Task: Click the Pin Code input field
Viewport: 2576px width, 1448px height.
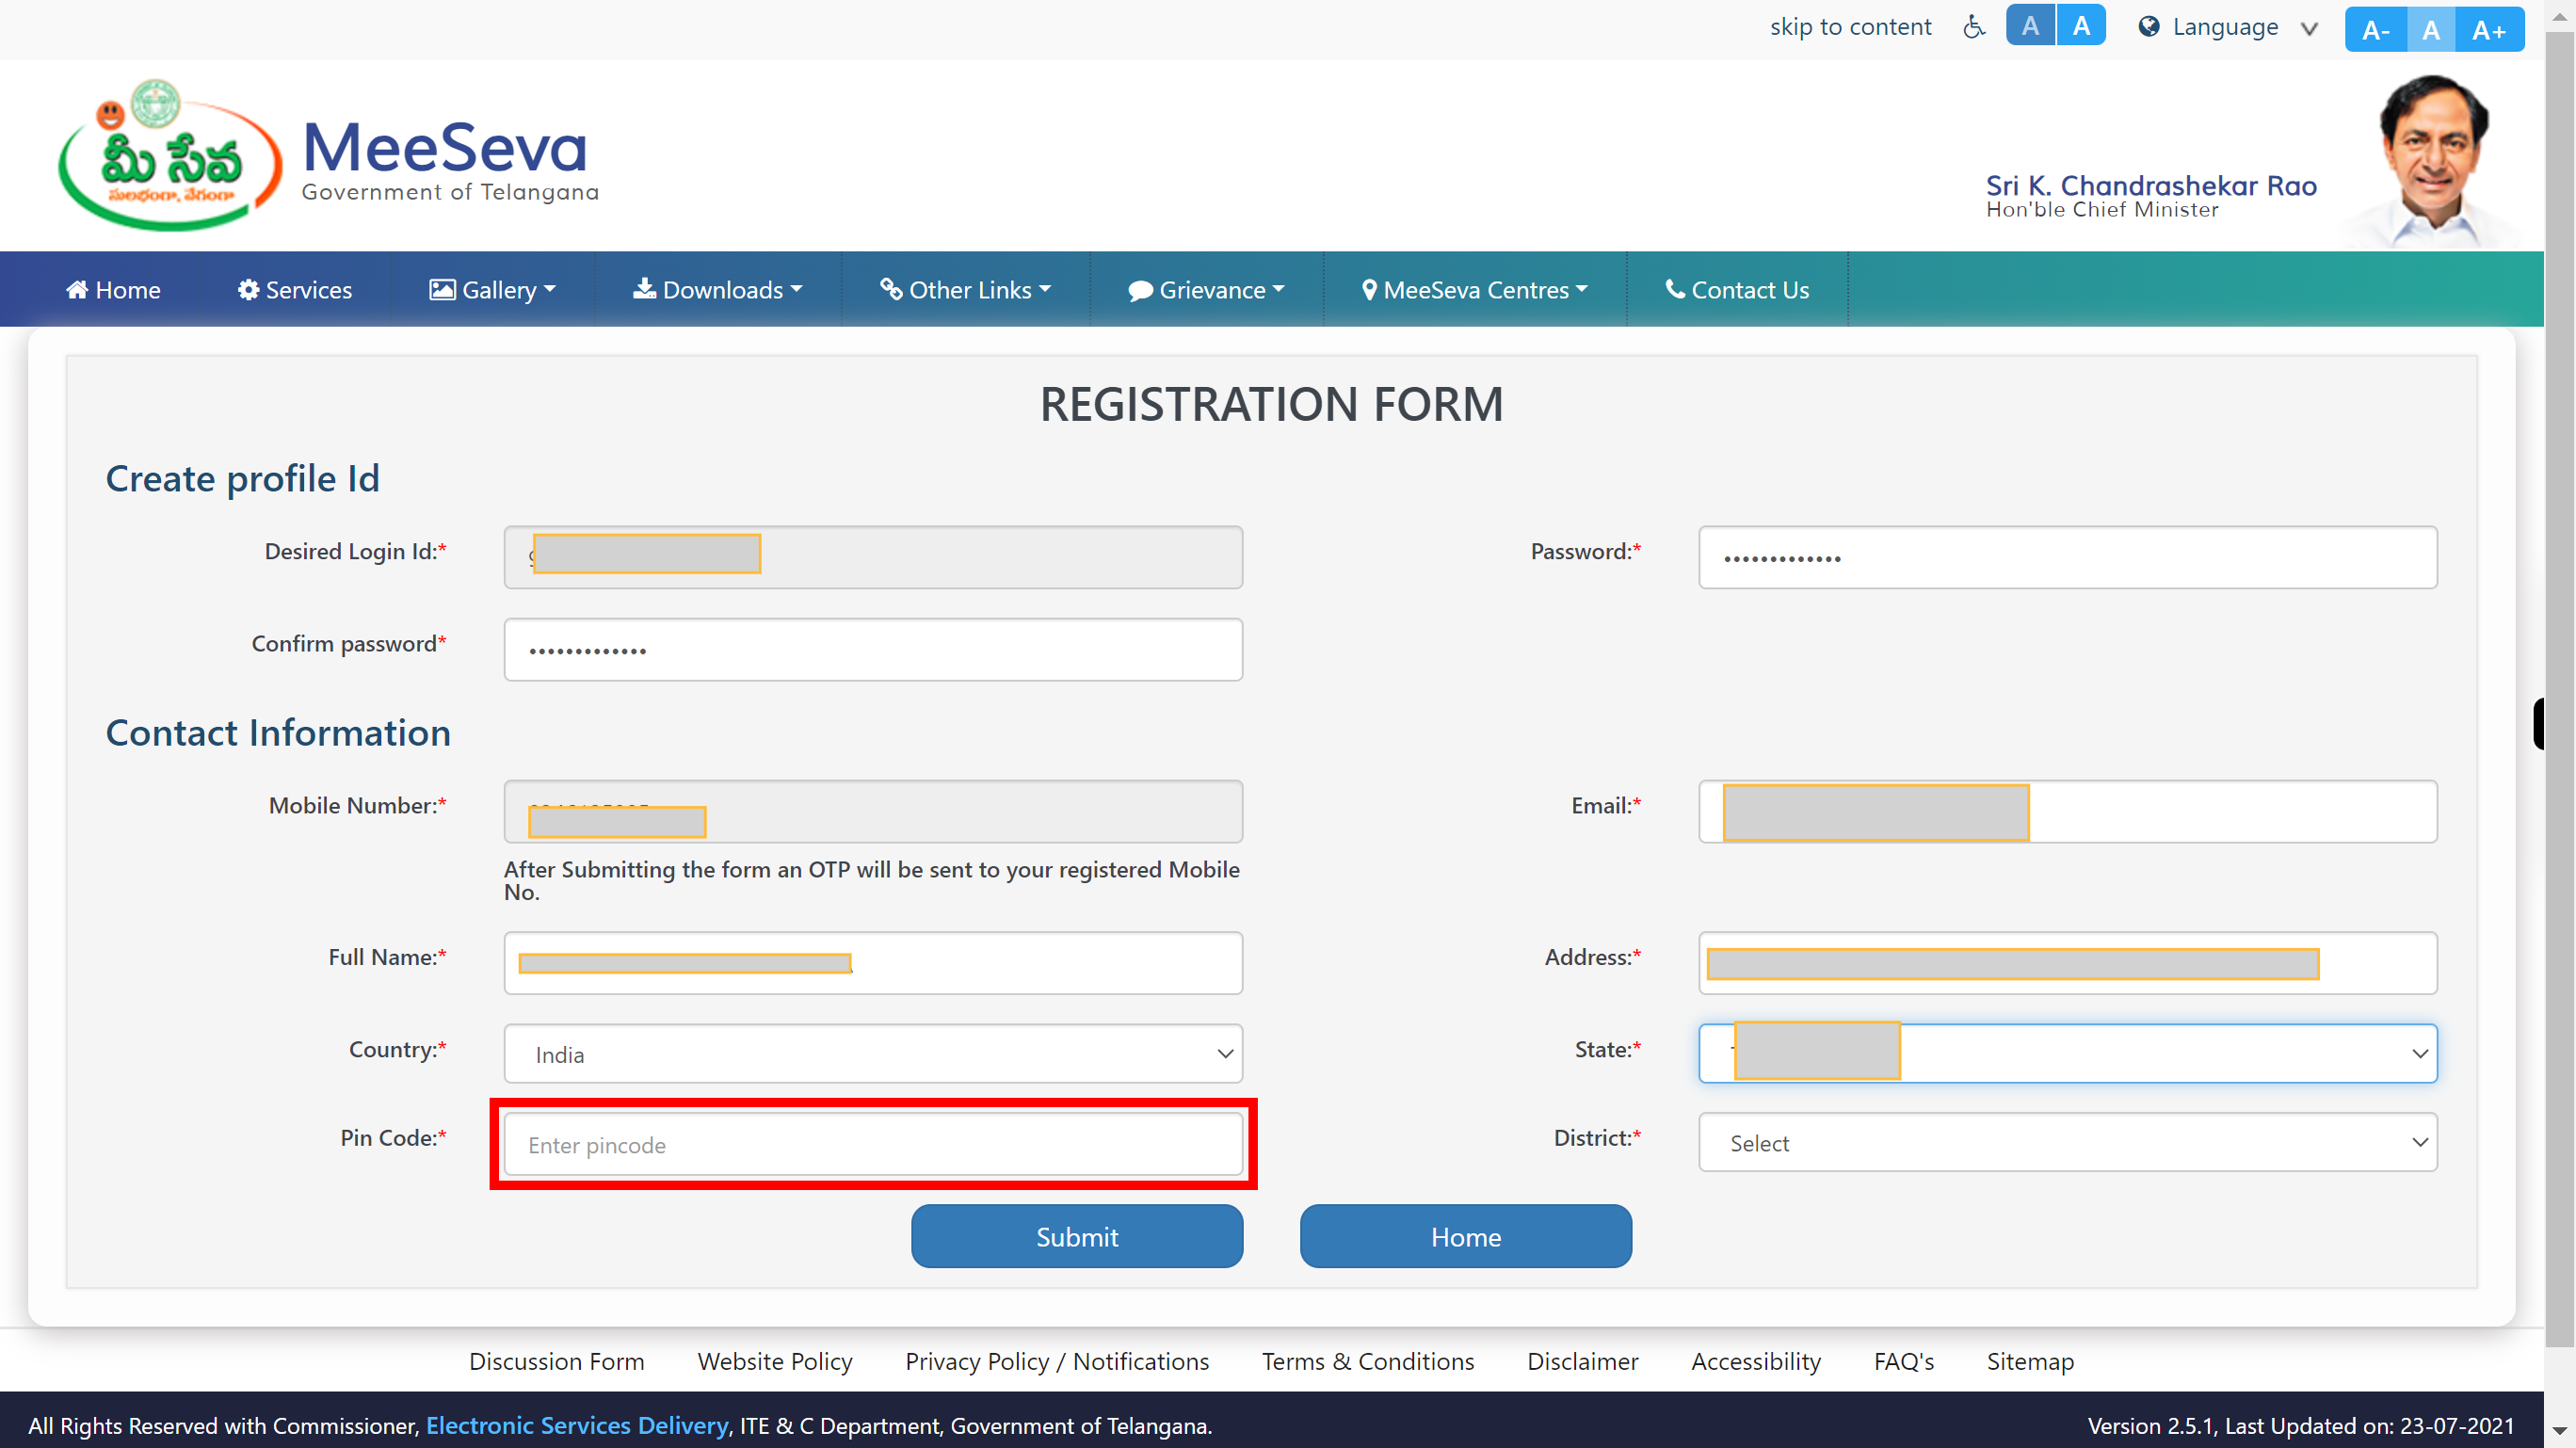Action: pos(872,1144)
